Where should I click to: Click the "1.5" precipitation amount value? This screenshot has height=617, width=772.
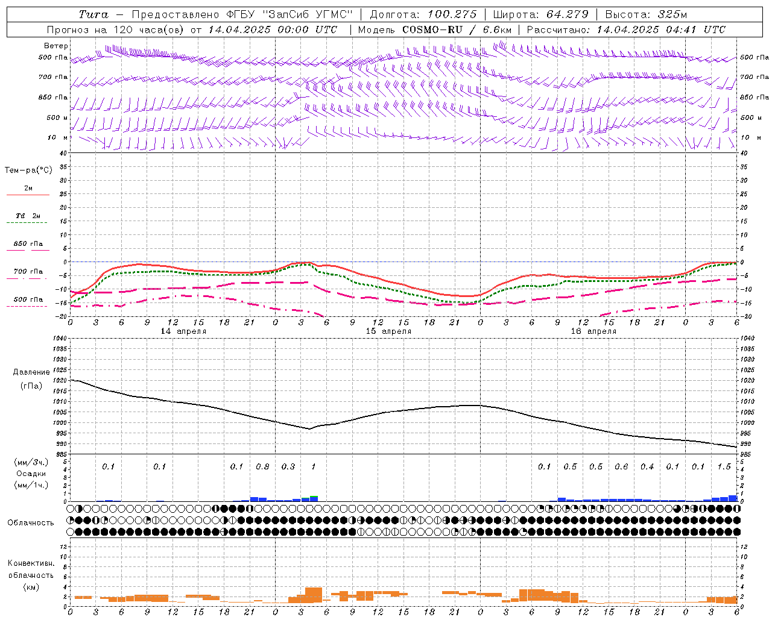tap(724, 467)
